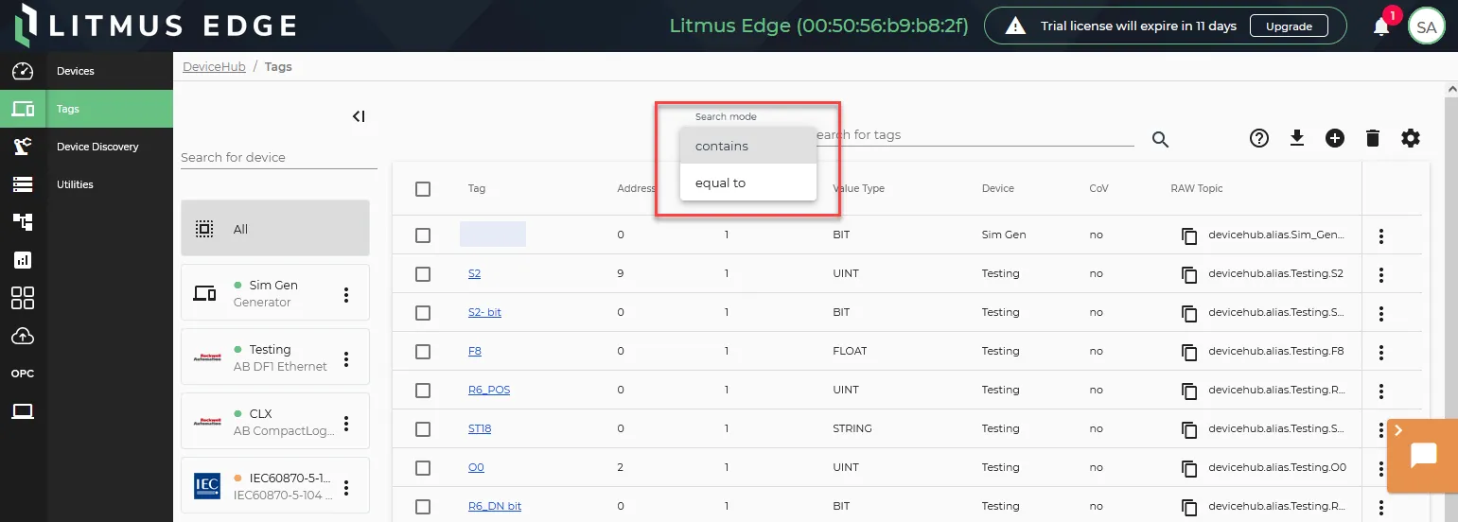Click the add tag plus icon
This screenshot has width=1458, height=522.
coord(1335,139)
